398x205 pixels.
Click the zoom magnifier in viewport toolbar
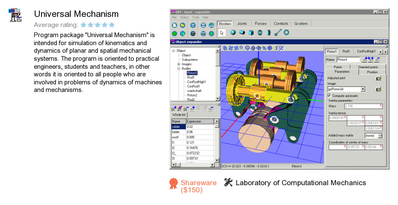click(x=241, y=48)
